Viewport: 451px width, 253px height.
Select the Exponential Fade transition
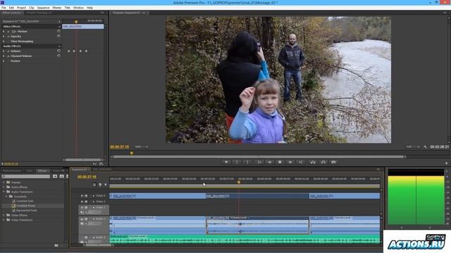(27, 210)
